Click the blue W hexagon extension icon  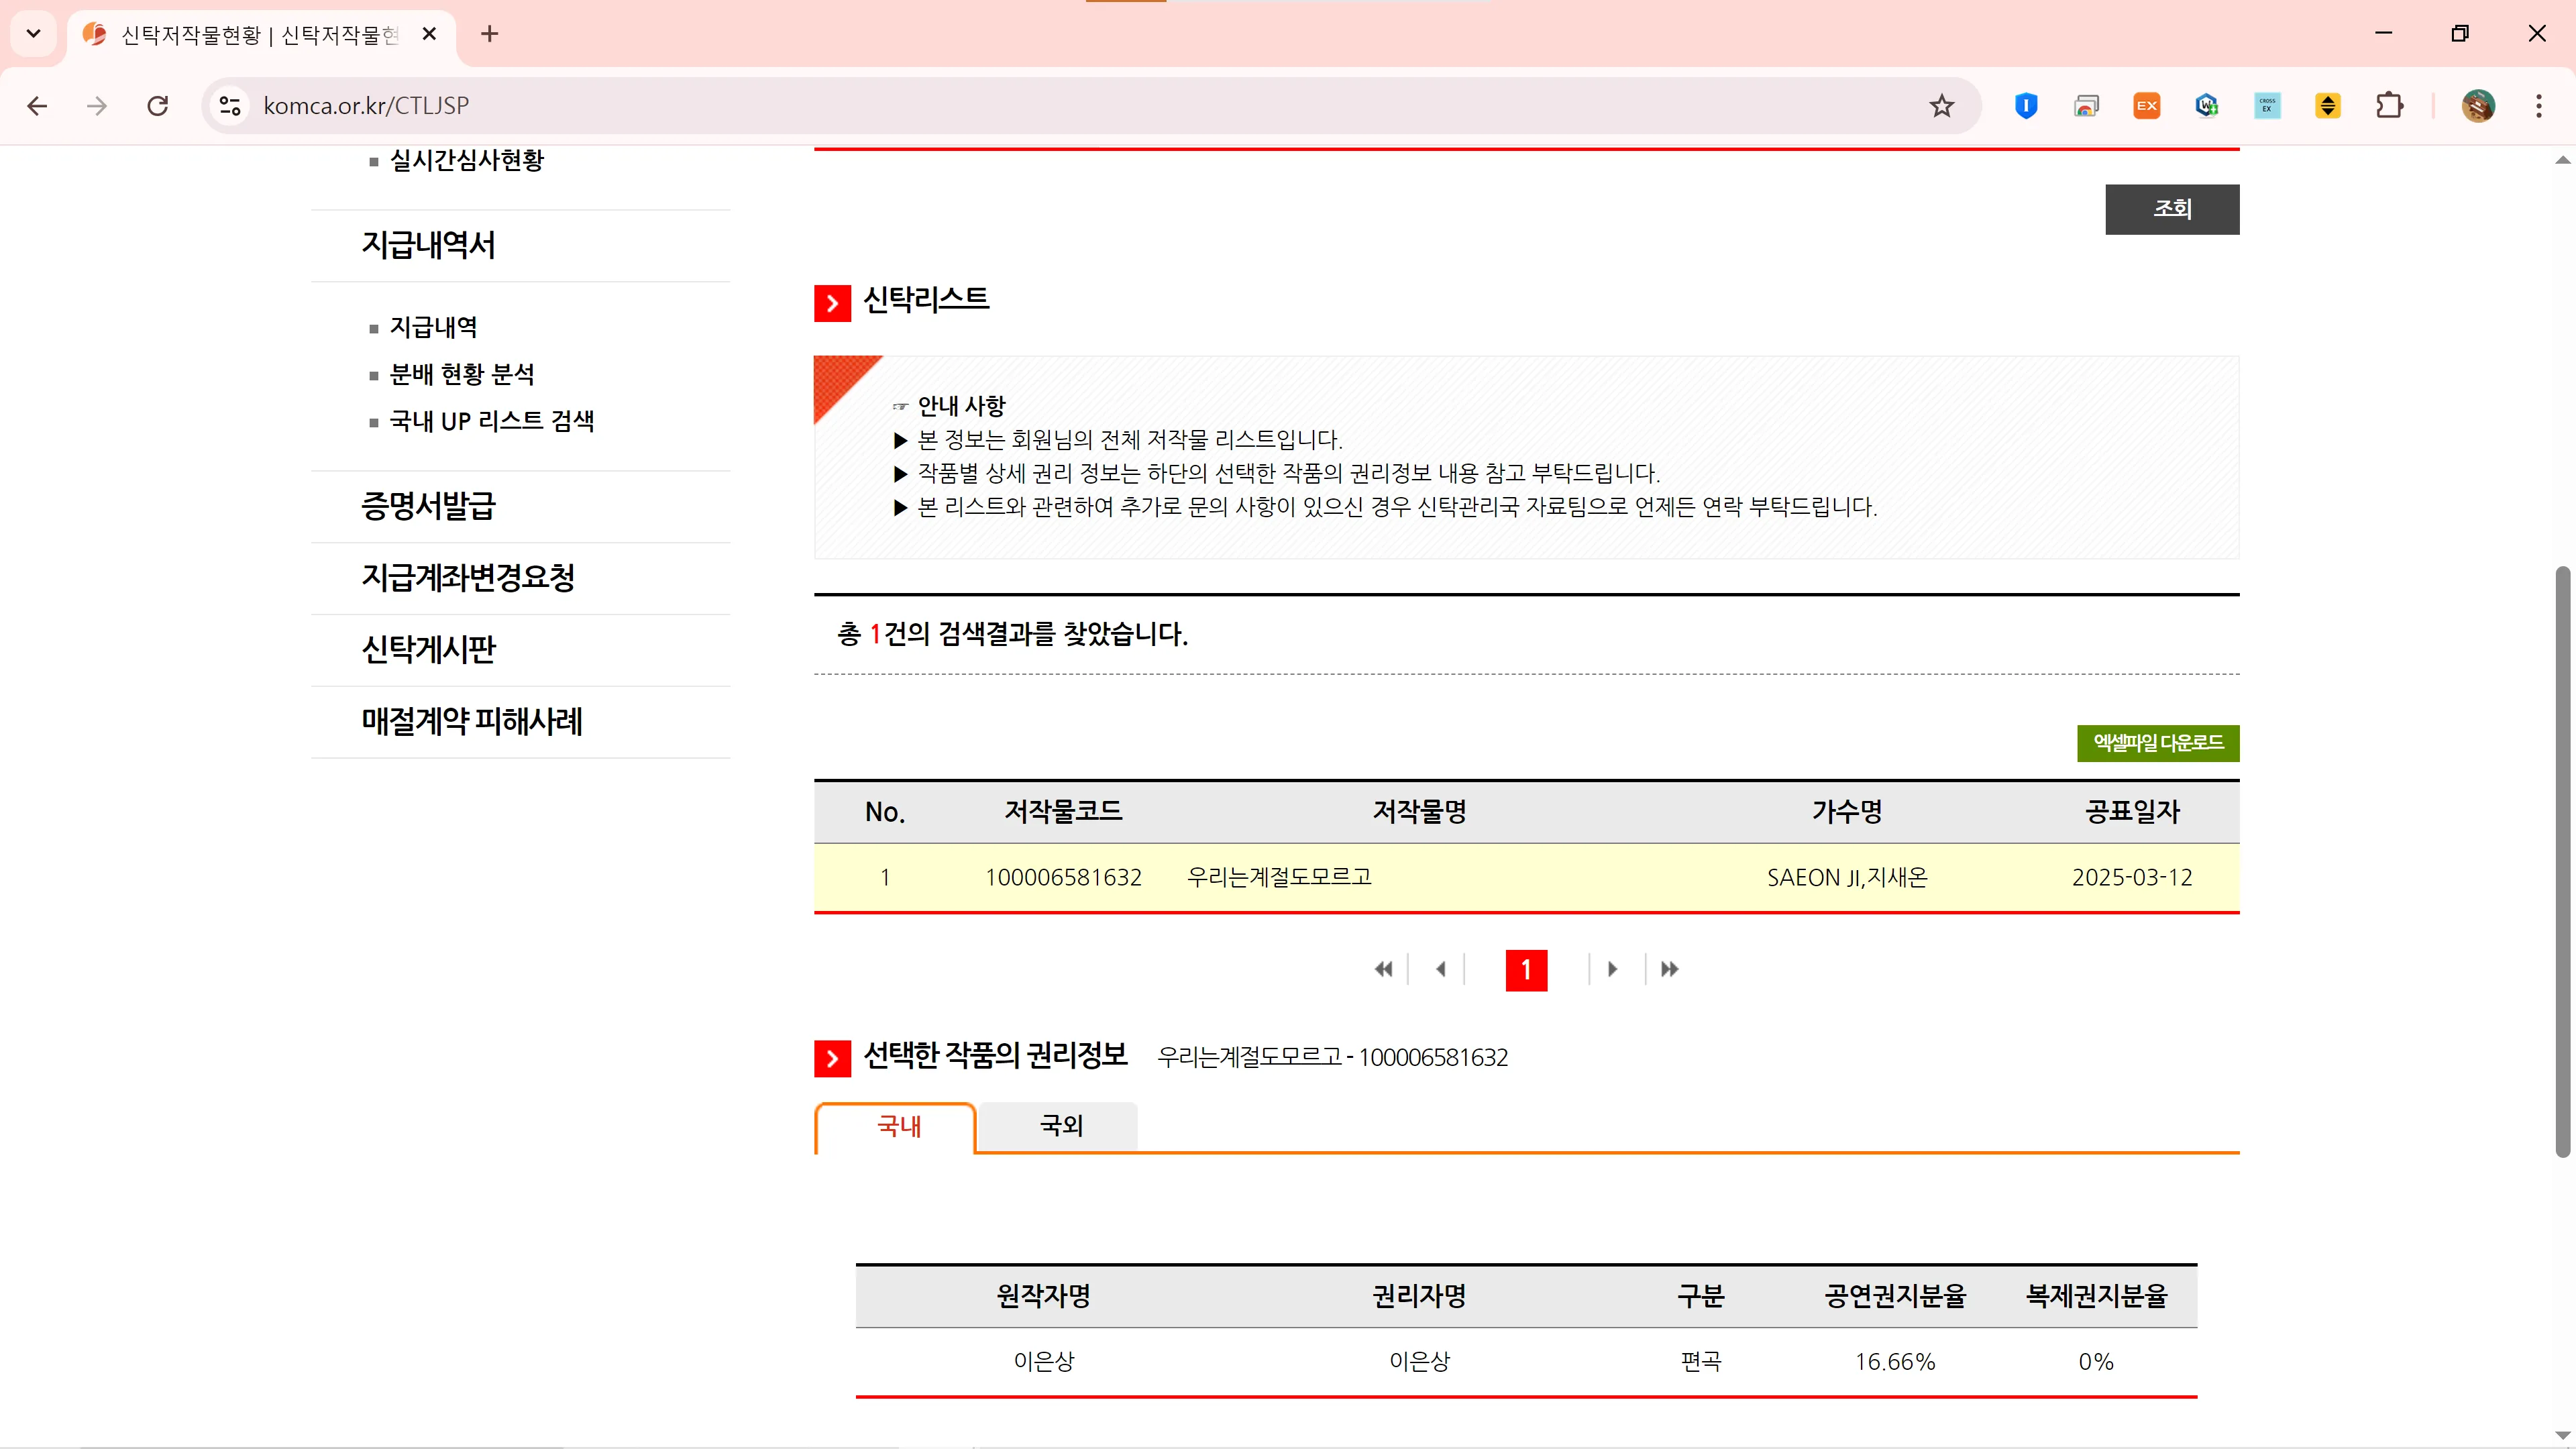2207,106
